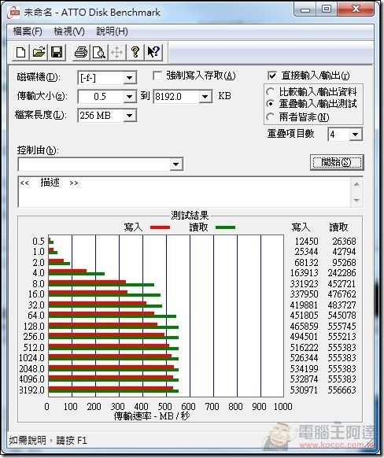Enable the 強制寫入存取 checkbox

click(x=157, y=76)
